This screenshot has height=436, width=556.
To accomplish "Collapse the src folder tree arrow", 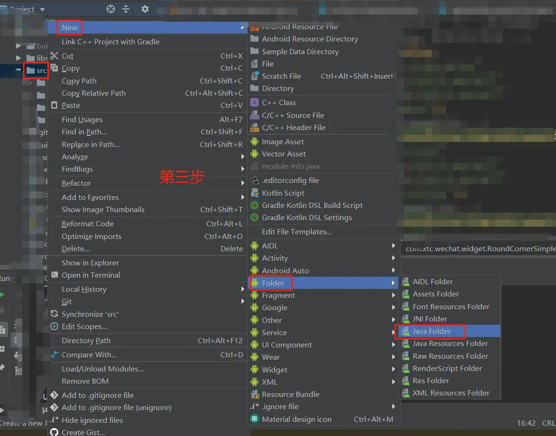I will click(18, 70).
